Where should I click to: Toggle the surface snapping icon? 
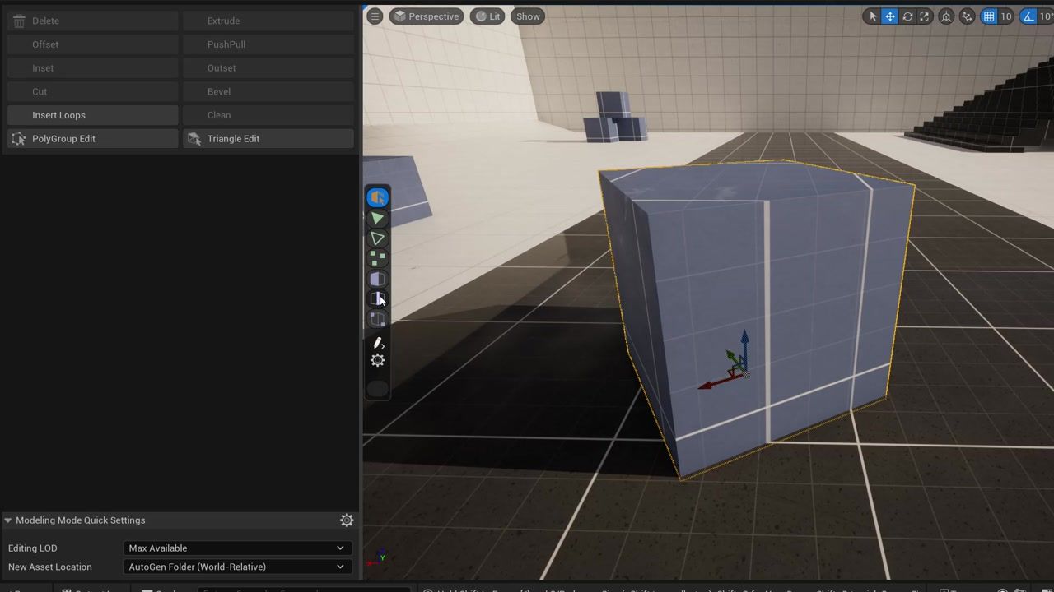968,16
